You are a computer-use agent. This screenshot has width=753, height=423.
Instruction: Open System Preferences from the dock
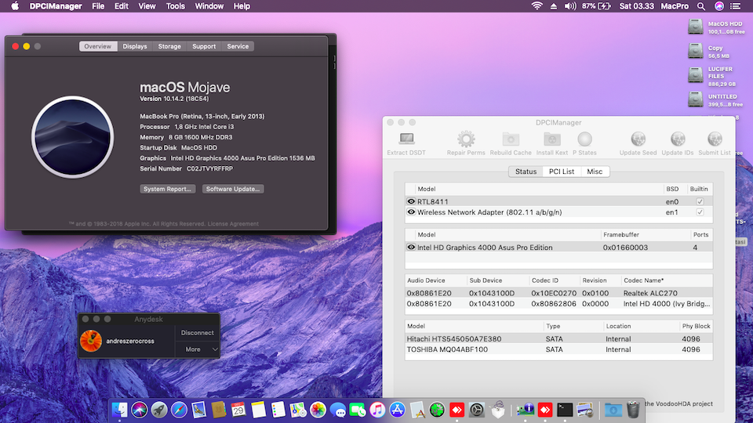pyautogui.click(x=476, y=410)
